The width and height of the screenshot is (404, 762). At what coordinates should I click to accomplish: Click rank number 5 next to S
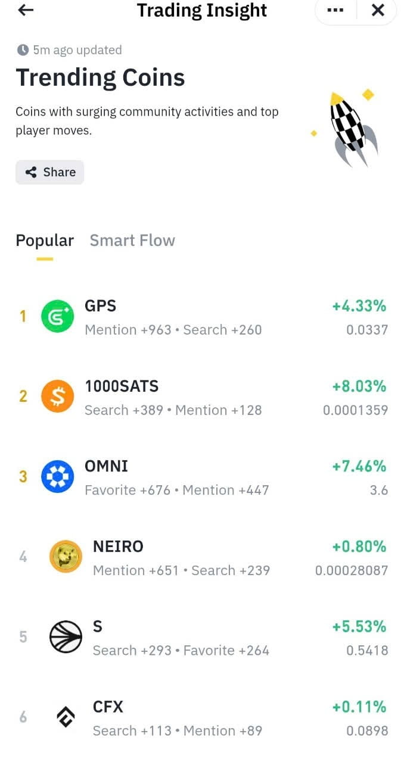click(x=23, y=637)
